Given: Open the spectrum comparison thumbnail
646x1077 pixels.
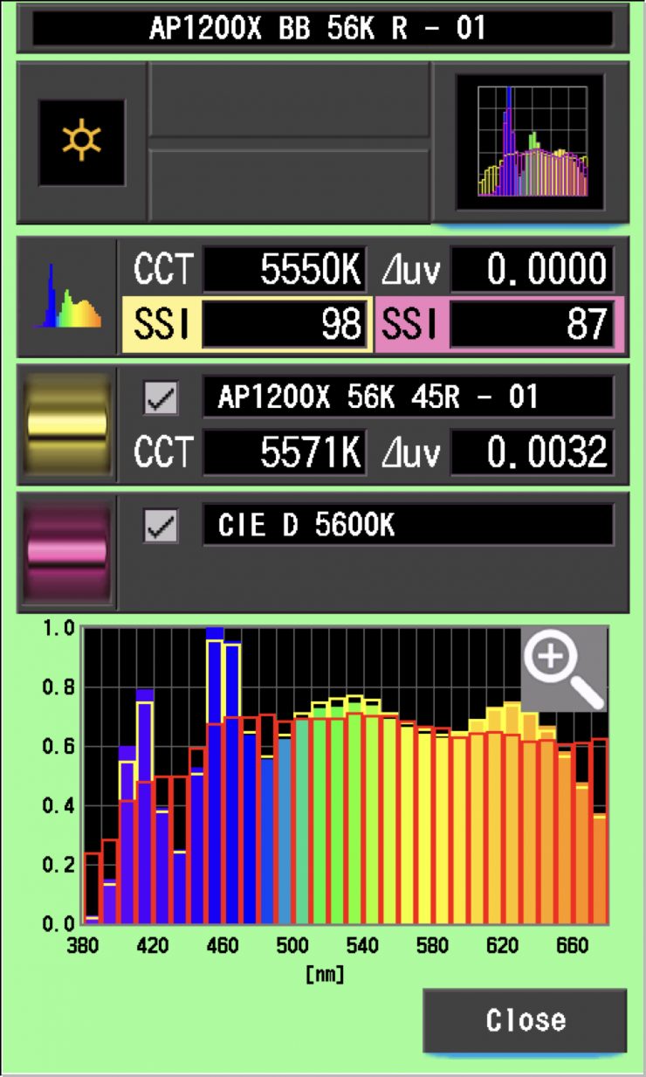Looking at the screenshot, I should (x=531, y=142).
